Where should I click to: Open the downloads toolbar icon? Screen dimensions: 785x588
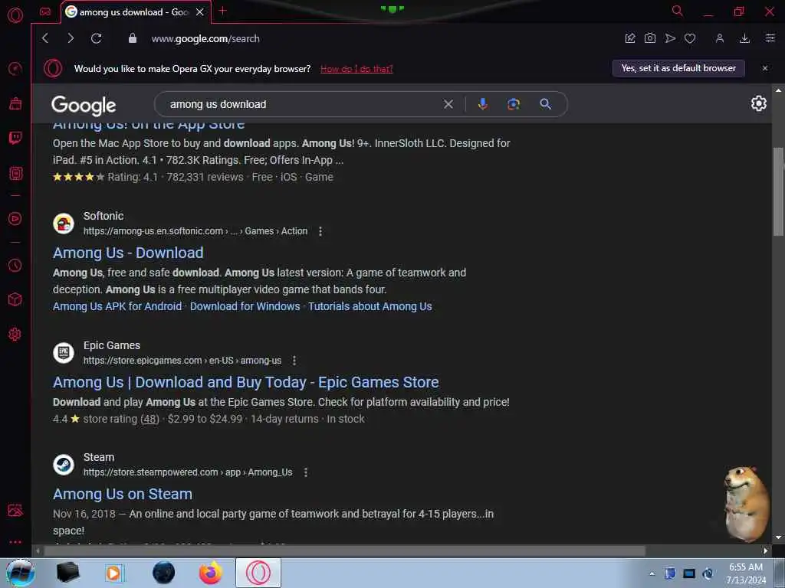coord(744,38)
